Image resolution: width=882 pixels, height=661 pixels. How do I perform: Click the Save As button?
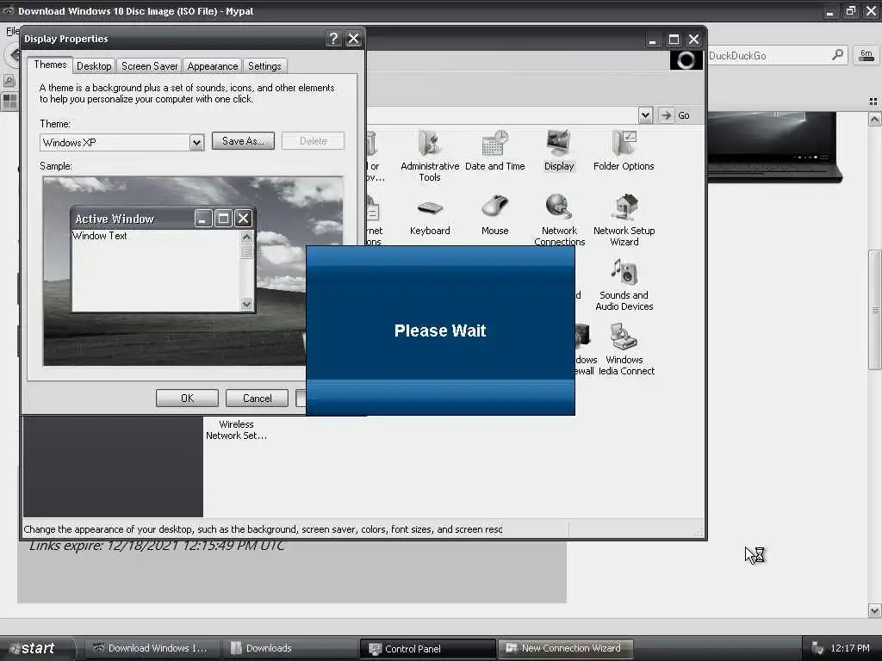click(243, 141)
